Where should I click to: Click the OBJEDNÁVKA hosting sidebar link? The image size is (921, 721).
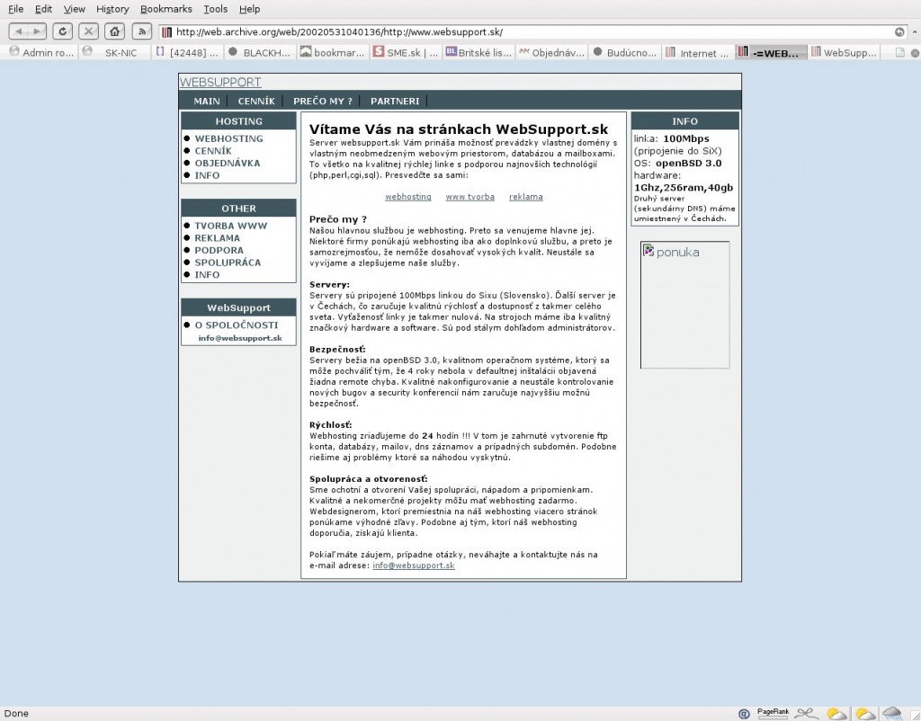point(227,163)
